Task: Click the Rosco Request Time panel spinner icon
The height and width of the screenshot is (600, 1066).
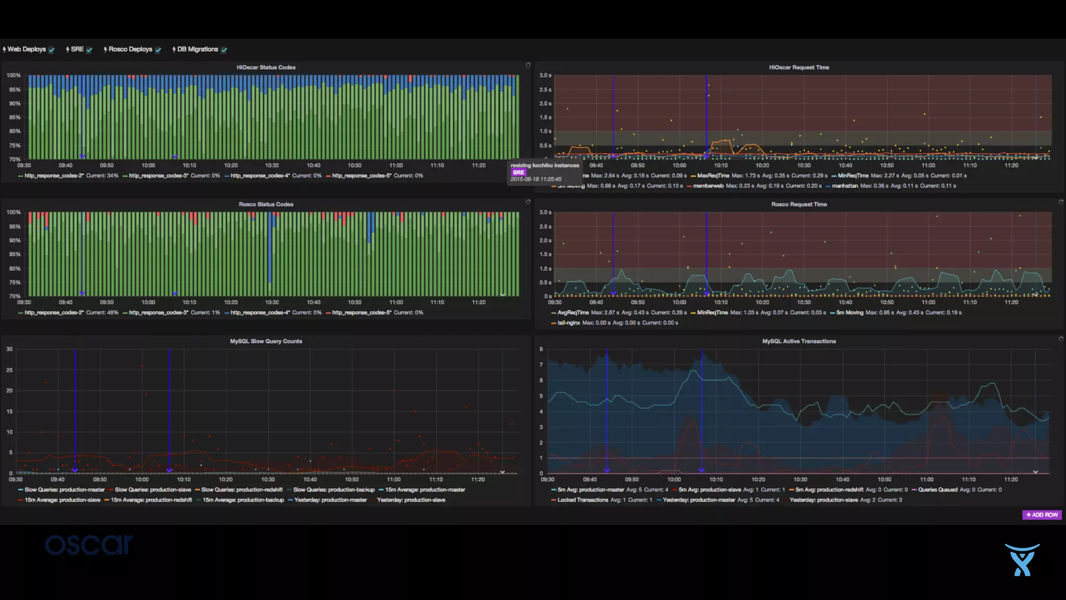Action: click(x=1061, y=202)
